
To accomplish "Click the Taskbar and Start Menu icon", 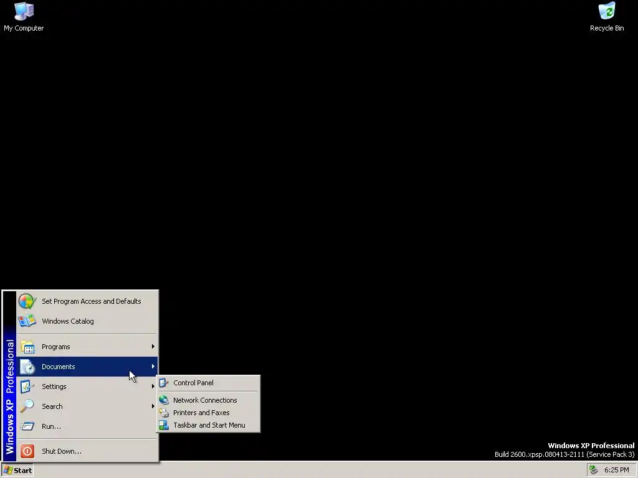I will click(164, 425).
